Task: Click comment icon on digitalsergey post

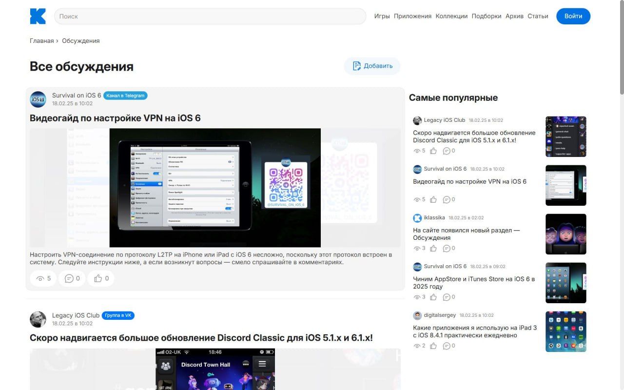Action: 447,346
